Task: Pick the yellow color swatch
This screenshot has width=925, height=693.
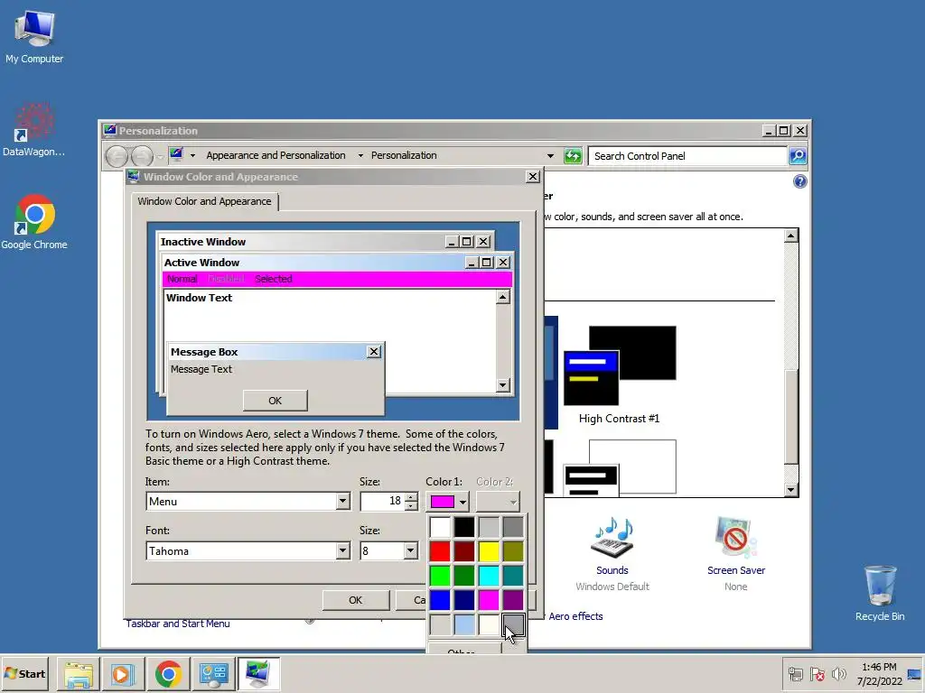Action: (489, 551)
